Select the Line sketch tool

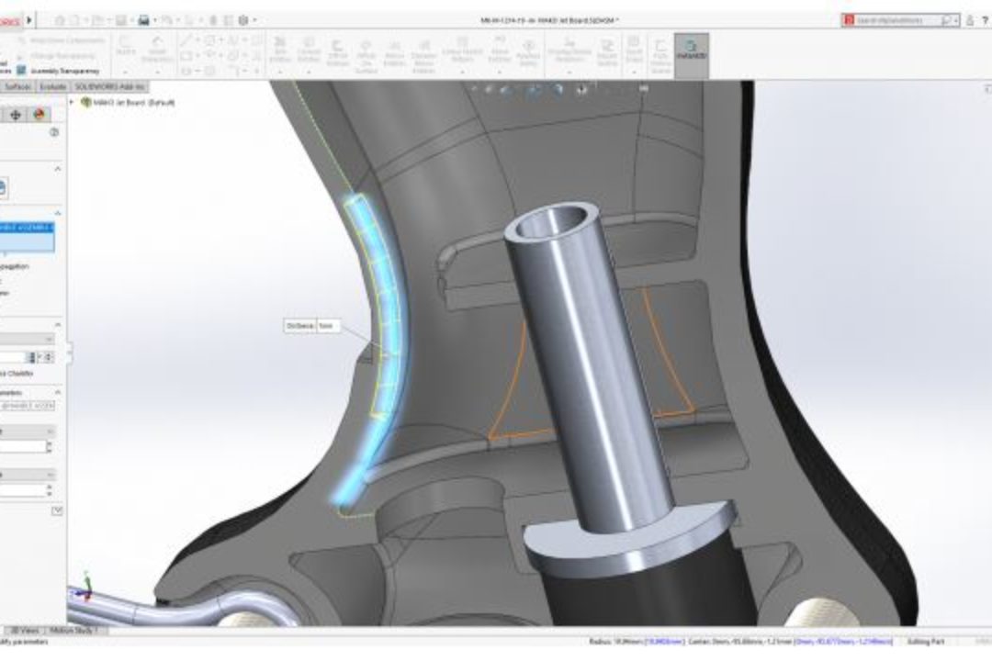[186, 40]
